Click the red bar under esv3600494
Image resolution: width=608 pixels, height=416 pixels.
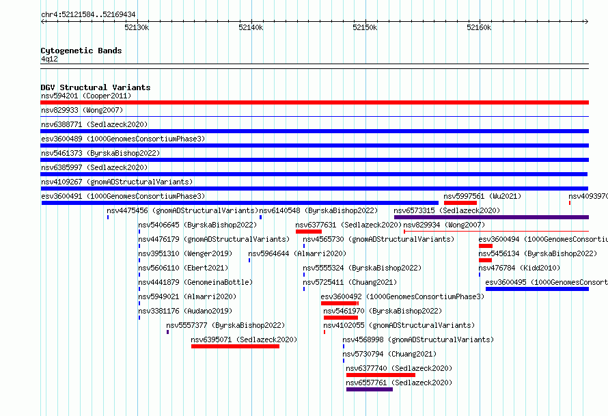[486, 246]
